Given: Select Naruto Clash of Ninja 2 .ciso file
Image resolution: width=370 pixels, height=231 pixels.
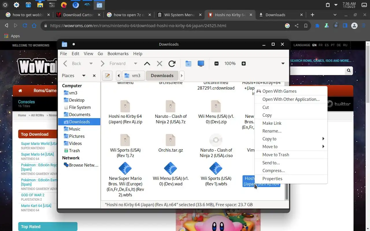Looking at the screenshot, I should coord(216,146).
